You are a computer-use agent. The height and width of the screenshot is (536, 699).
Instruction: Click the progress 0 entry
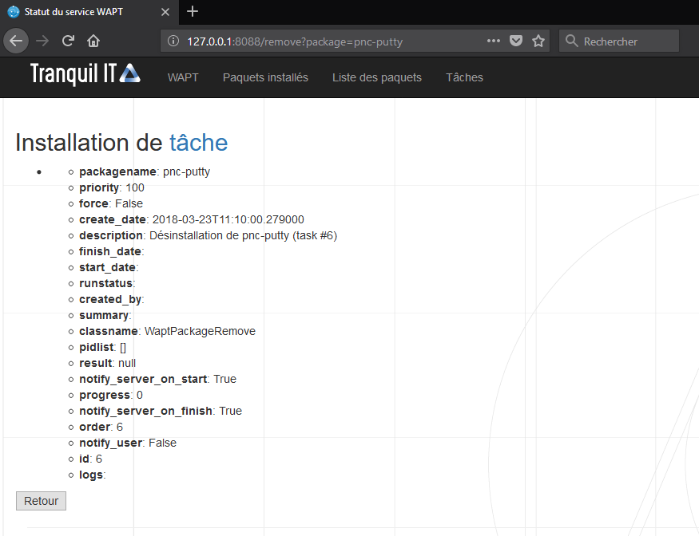[x=111, y=395]
